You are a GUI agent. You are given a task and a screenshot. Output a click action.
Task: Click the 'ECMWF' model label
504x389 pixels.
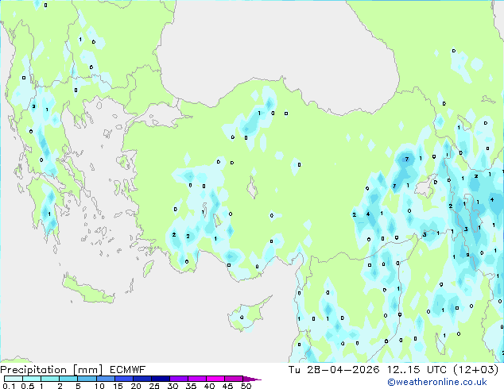pyautogui.click(x=128, y=370)
